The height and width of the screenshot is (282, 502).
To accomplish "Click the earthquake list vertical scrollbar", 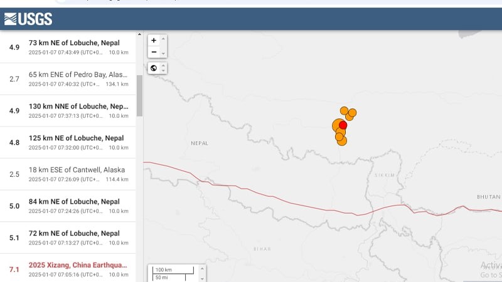I will click(x=139, y=94).
